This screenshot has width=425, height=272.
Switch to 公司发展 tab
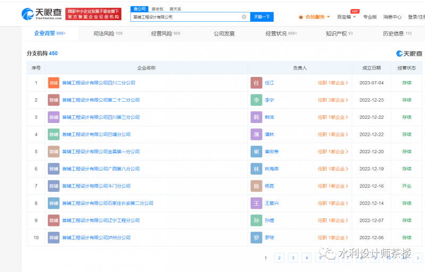point(224,33)
